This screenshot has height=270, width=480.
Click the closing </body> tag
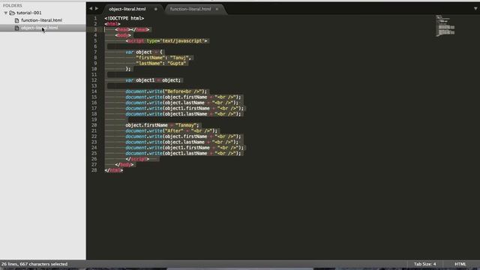coord(124,165)
